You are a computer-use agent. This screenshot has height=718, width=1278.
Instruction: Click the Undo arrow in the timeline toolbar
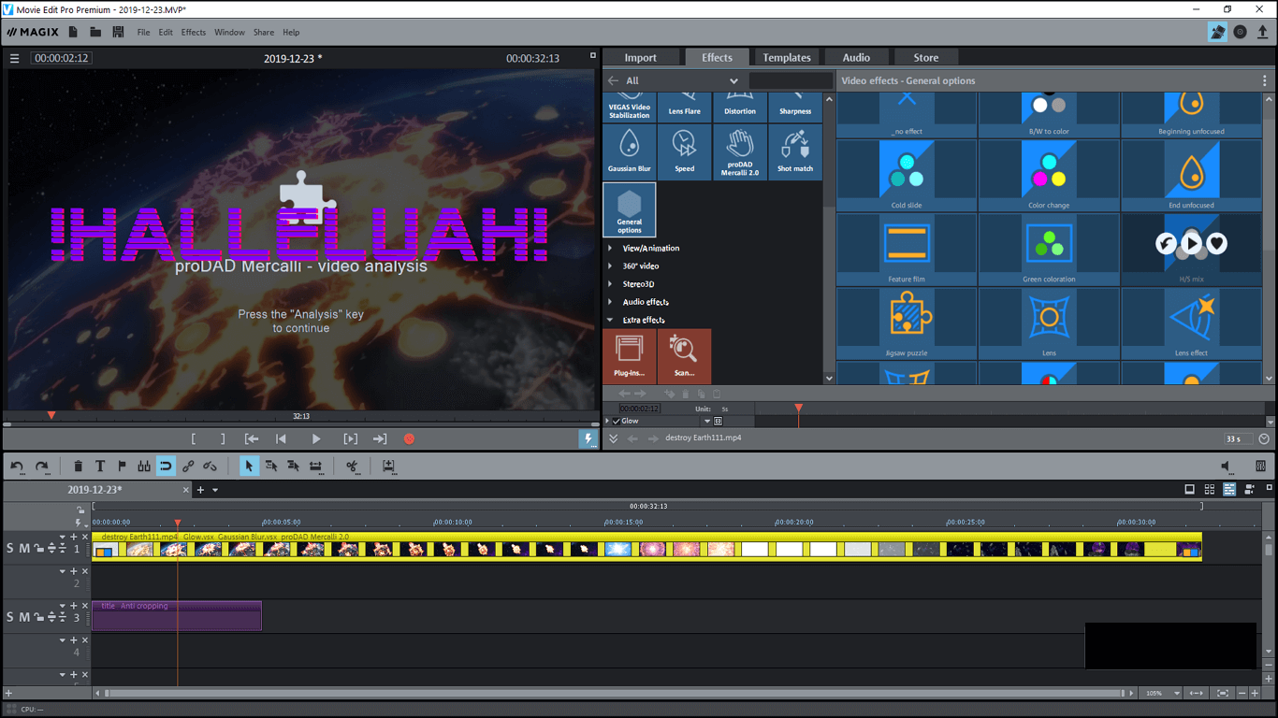17,466
